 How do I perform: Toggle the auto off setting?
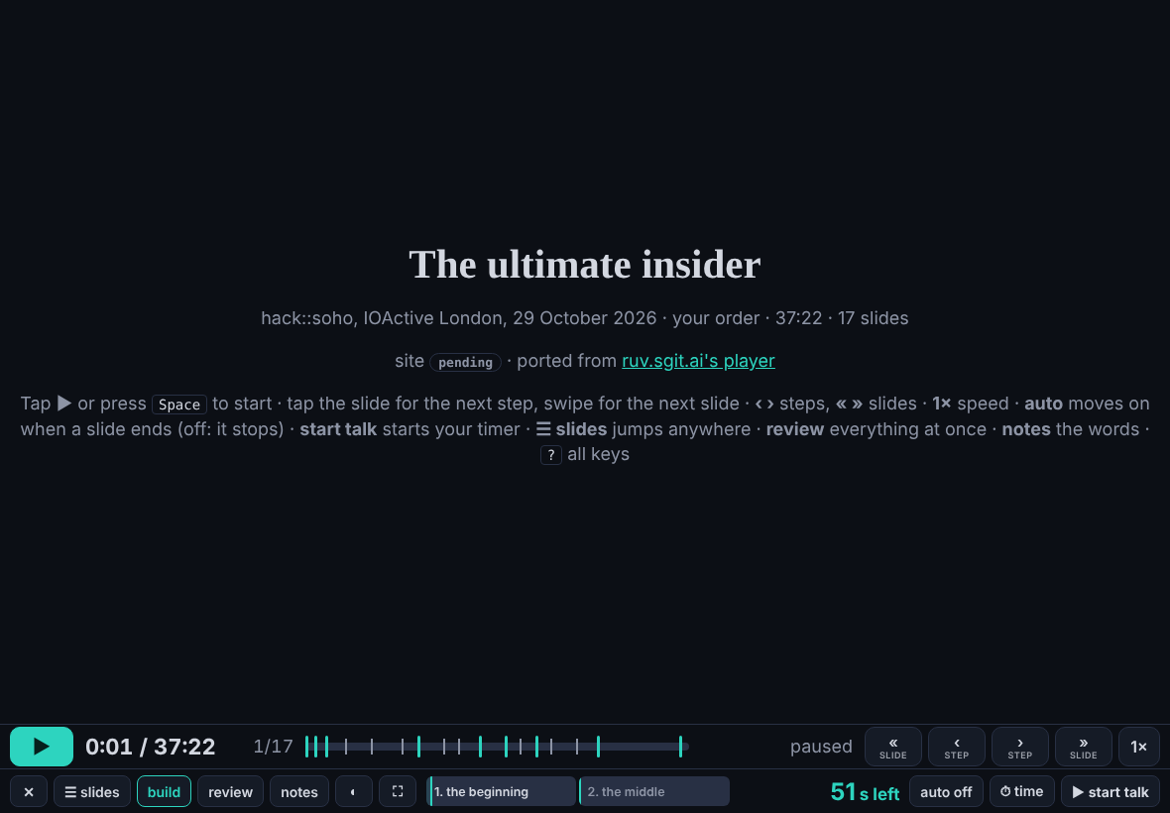point(946,792)
